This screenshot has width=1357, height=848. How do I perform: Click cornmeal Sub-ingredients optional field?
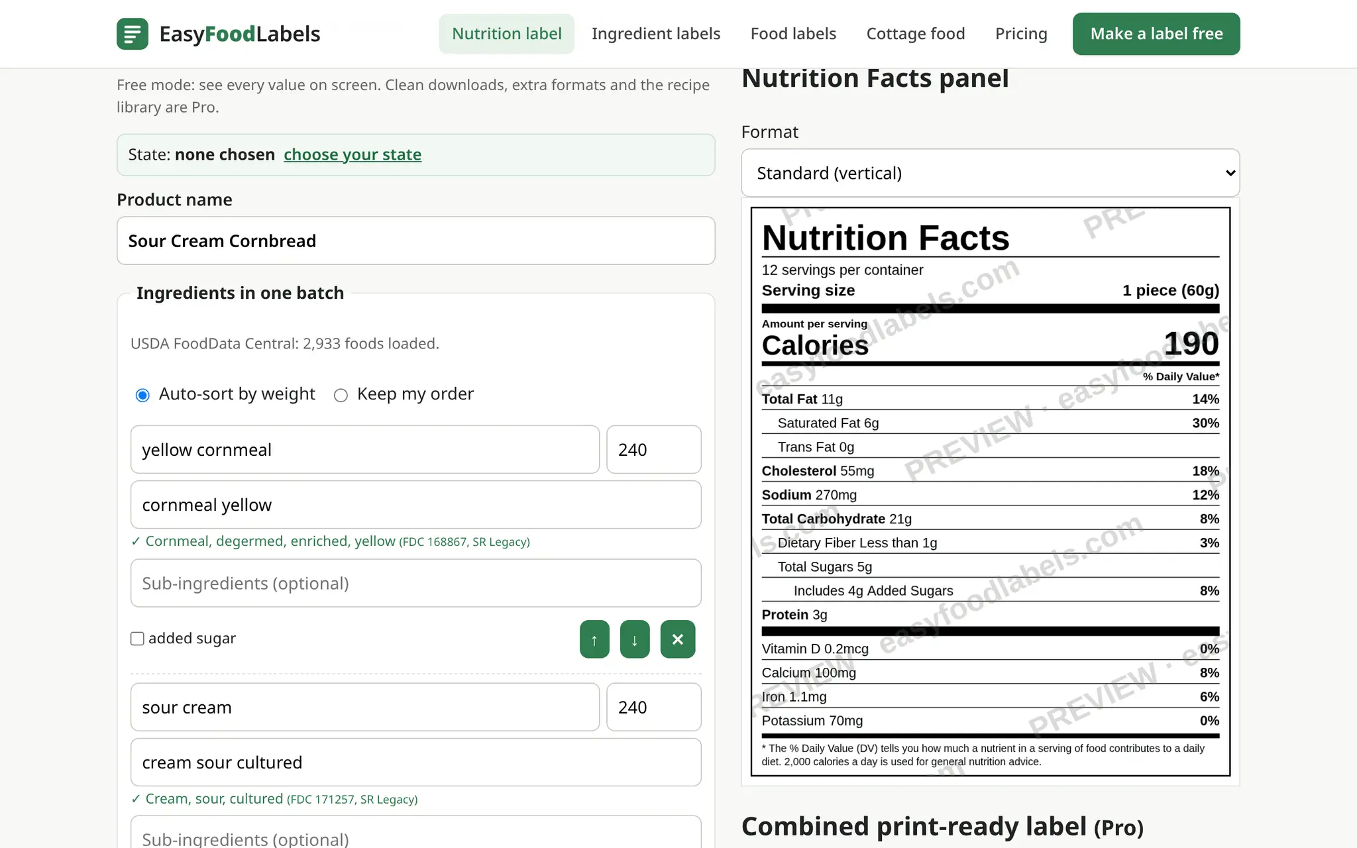pos(416,583)
